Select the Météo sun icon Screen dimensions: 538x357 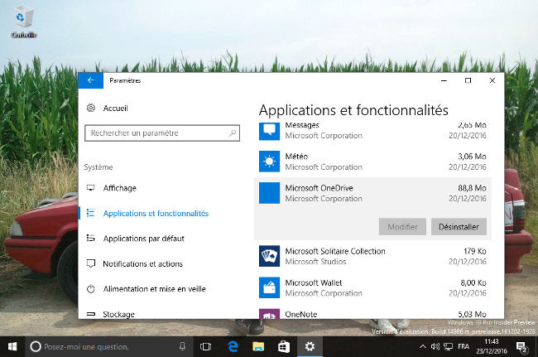click(269, 162)
